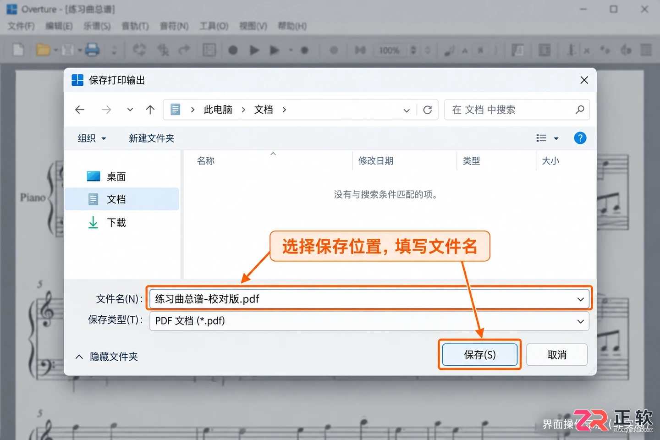Expand chevron after 文档 in breadcrumb

[x=285, y=110]
